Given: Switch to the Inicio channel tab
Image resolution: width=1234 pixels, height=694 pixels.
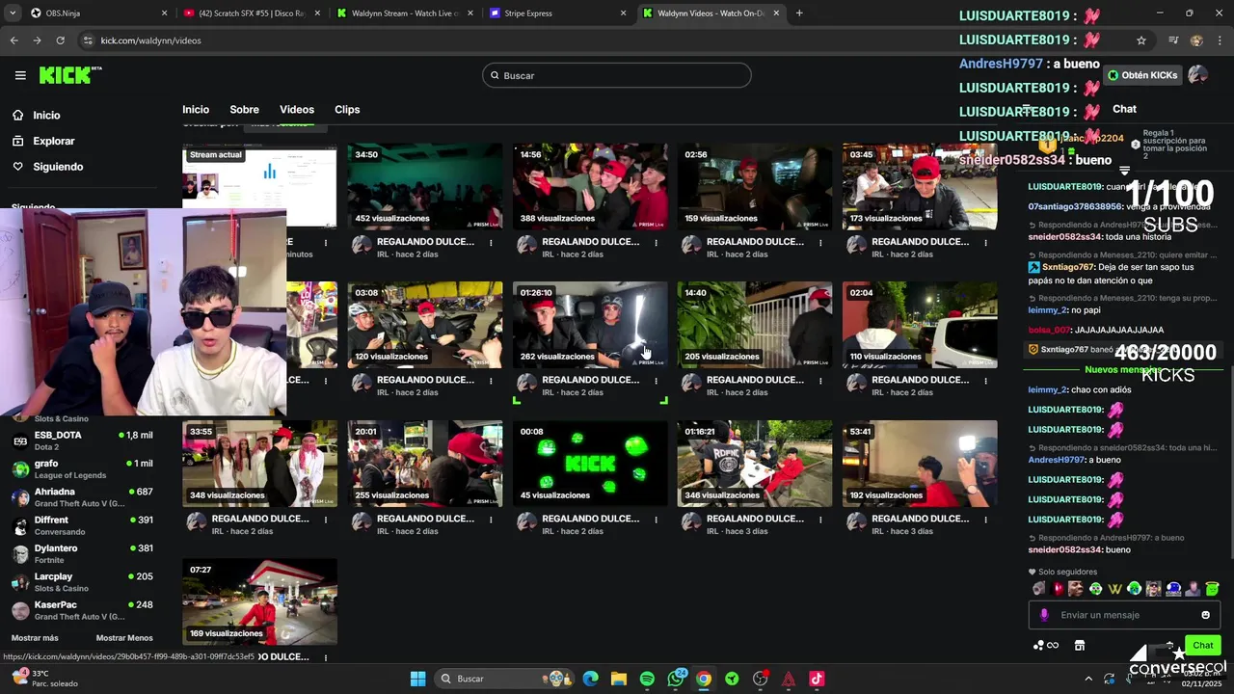Looking at the screenshot, I should tap(196, 110).
